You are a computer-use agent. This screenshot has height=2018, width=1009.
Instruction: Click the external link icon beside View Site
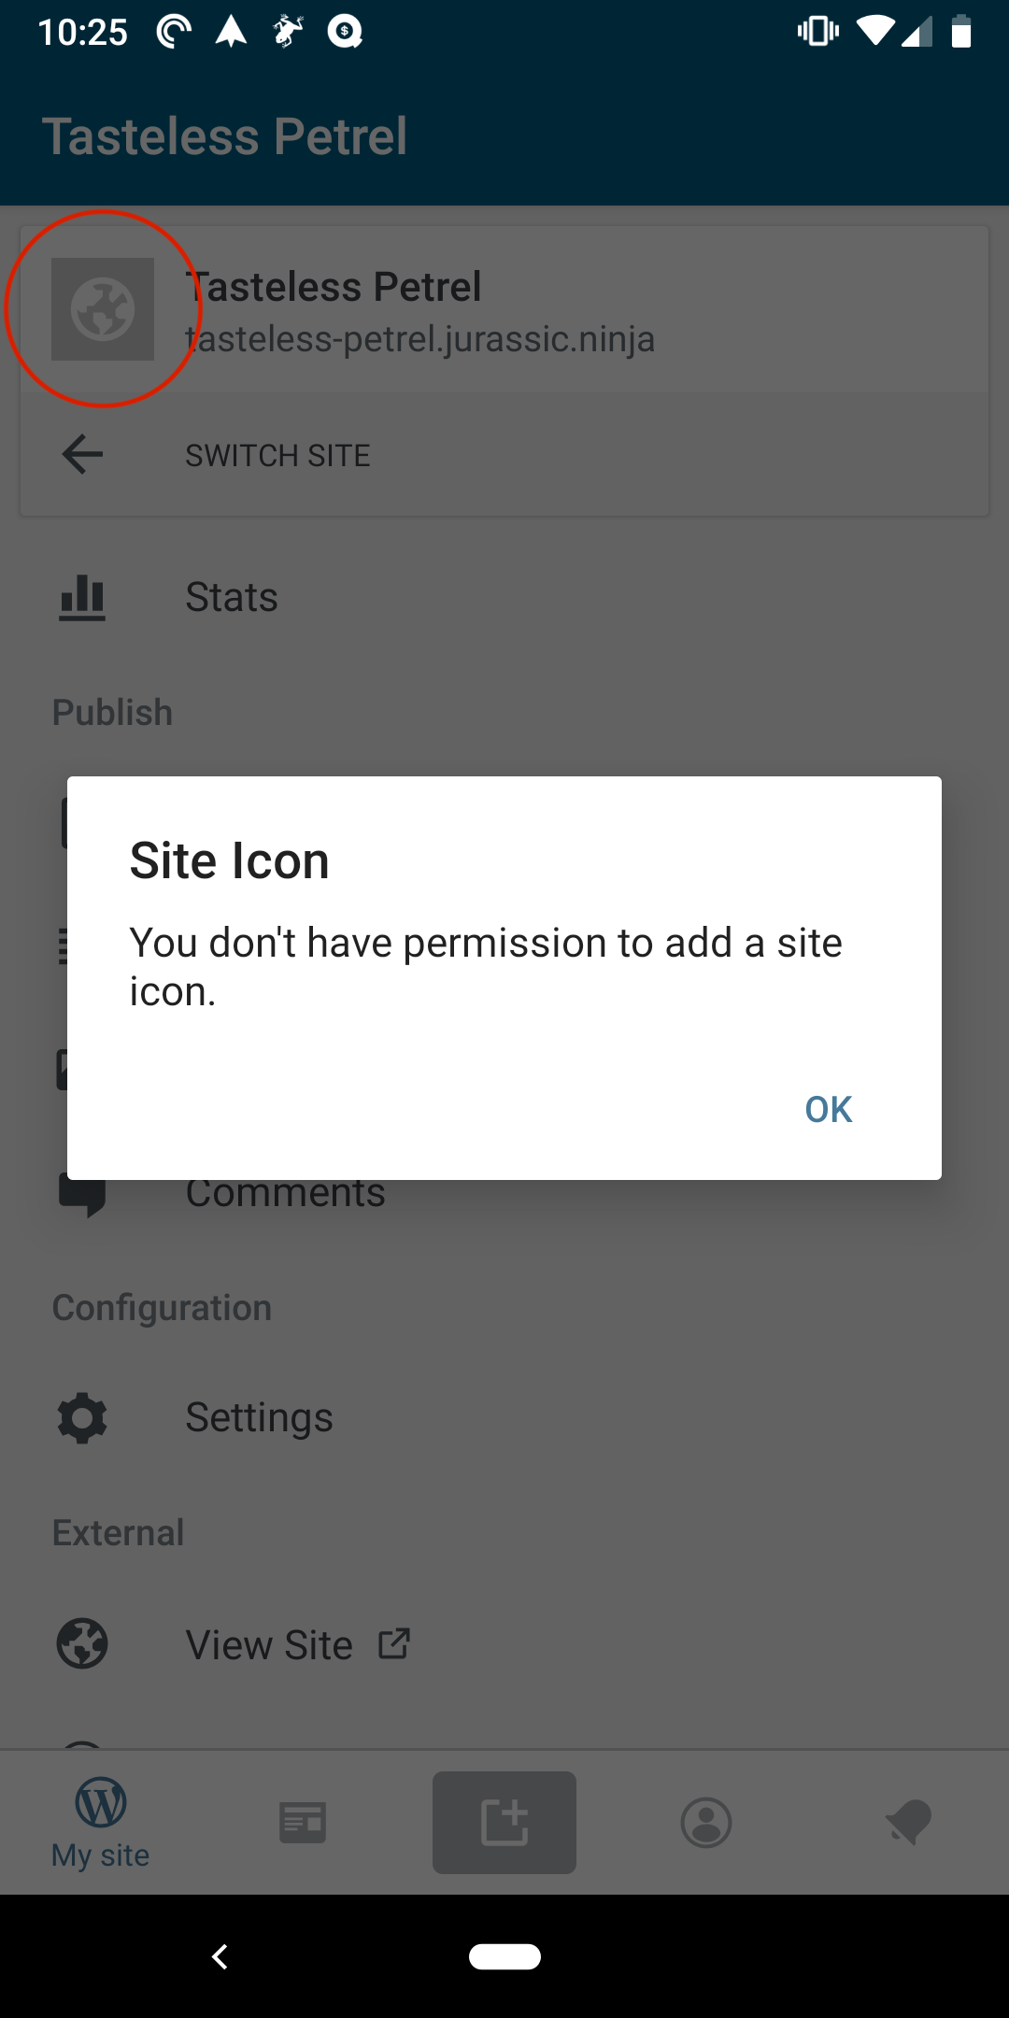pyautogui.click(x=394, y=1644)
